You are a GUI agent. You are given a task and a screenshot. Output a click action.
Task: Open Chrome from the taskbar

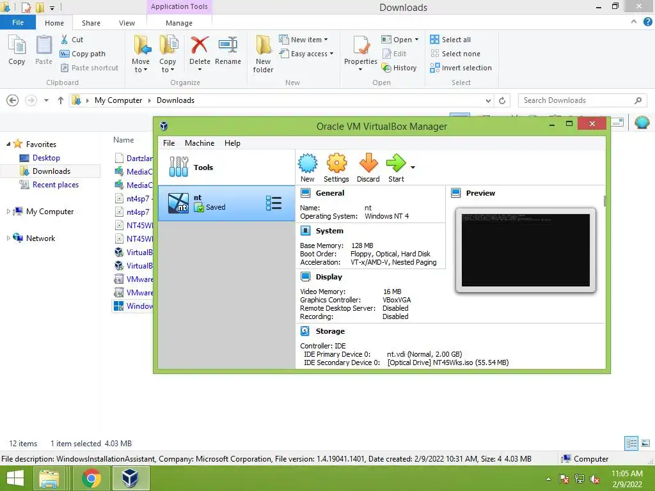tap(91, 478)
